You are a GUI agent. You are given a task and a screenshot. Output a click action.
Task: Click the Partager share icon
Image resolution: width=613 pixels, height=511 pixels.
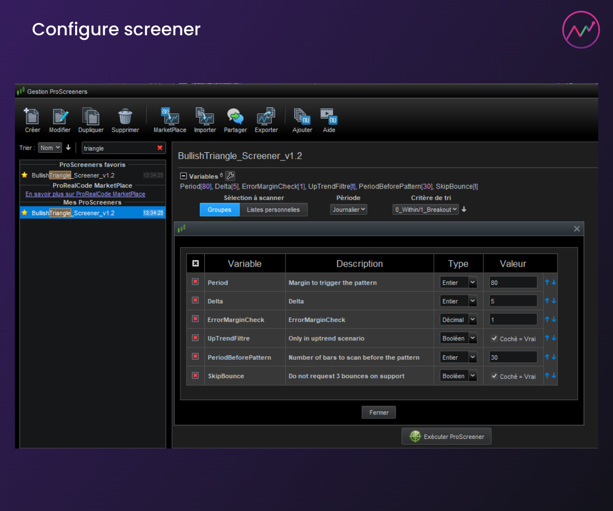pos(235,117)
